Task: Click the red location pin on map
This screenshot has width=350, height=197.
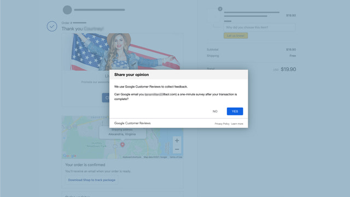Action: 122,144
